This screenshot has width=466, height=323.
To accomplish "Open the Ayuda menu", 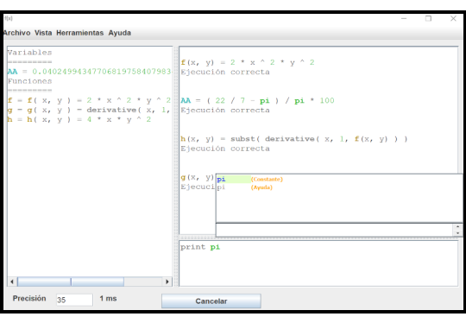I will 119,33.
